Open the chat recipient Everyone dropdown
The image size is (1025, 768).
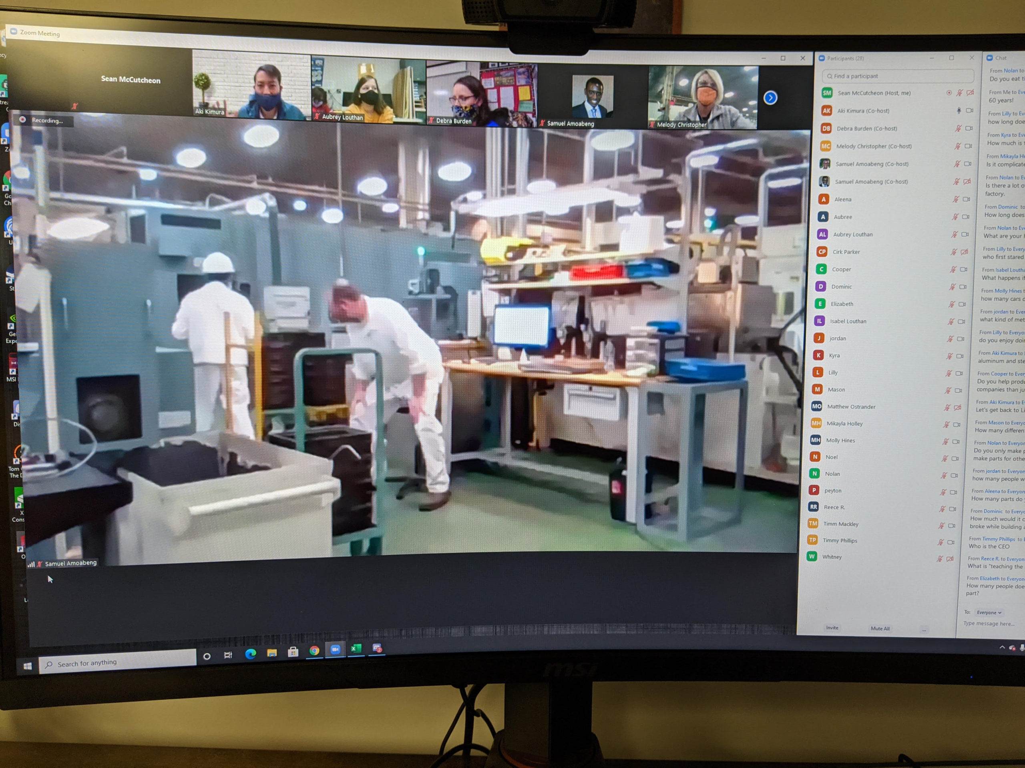tap(989, 612)
